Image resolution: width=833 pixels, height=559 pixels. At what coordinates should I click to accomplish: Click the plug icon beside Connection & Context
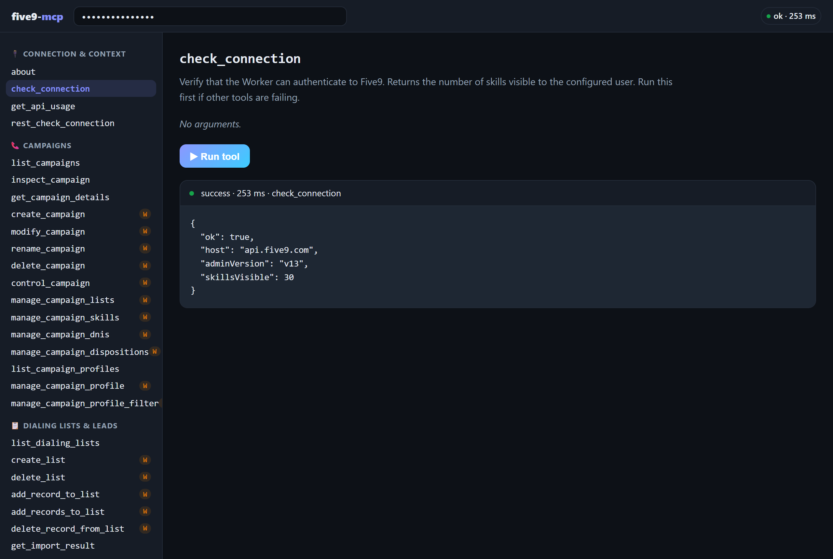pos(15,54)
